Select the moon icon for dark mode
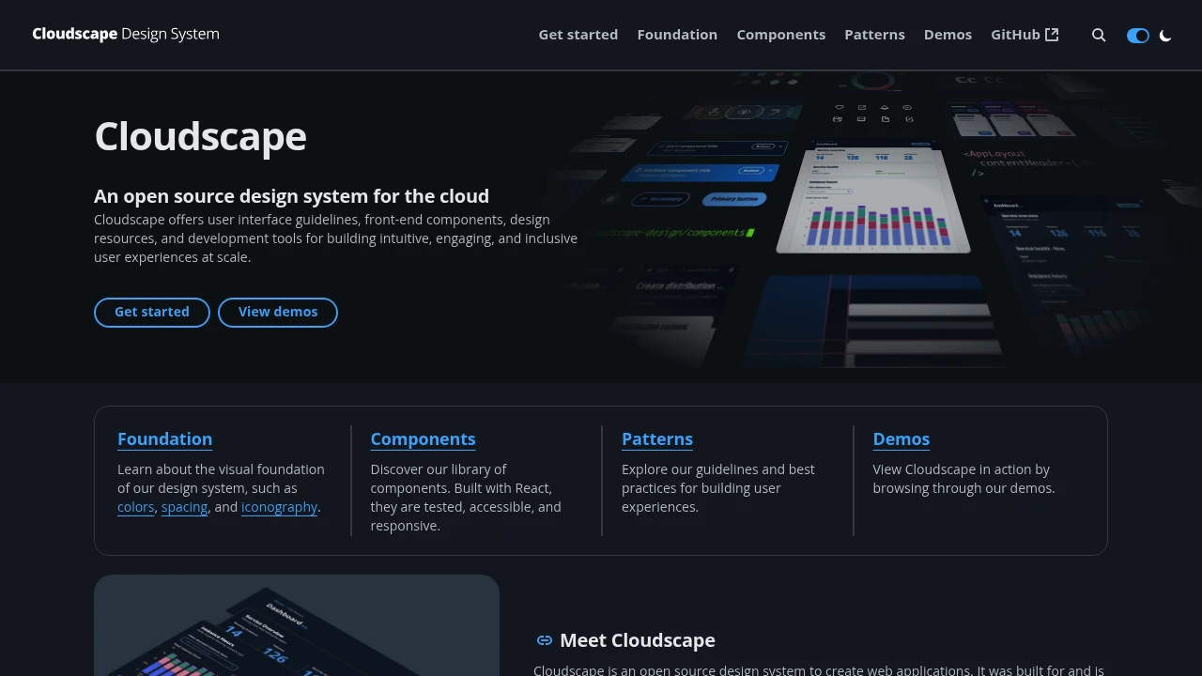 pos(1165,35)
